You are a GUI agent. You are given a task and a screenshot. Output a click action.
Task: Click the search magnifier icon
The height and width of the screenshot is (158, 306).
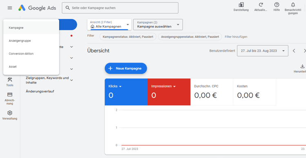(x=67, y=8)
